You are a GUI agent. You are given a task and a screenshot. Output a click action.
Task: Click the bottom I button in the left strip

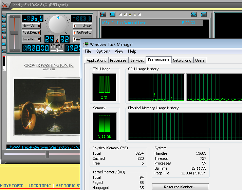tap(4, 51)
